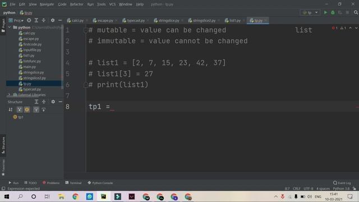Collapse the python project root folder
359x202 pixels.
(x=10, y=27)
